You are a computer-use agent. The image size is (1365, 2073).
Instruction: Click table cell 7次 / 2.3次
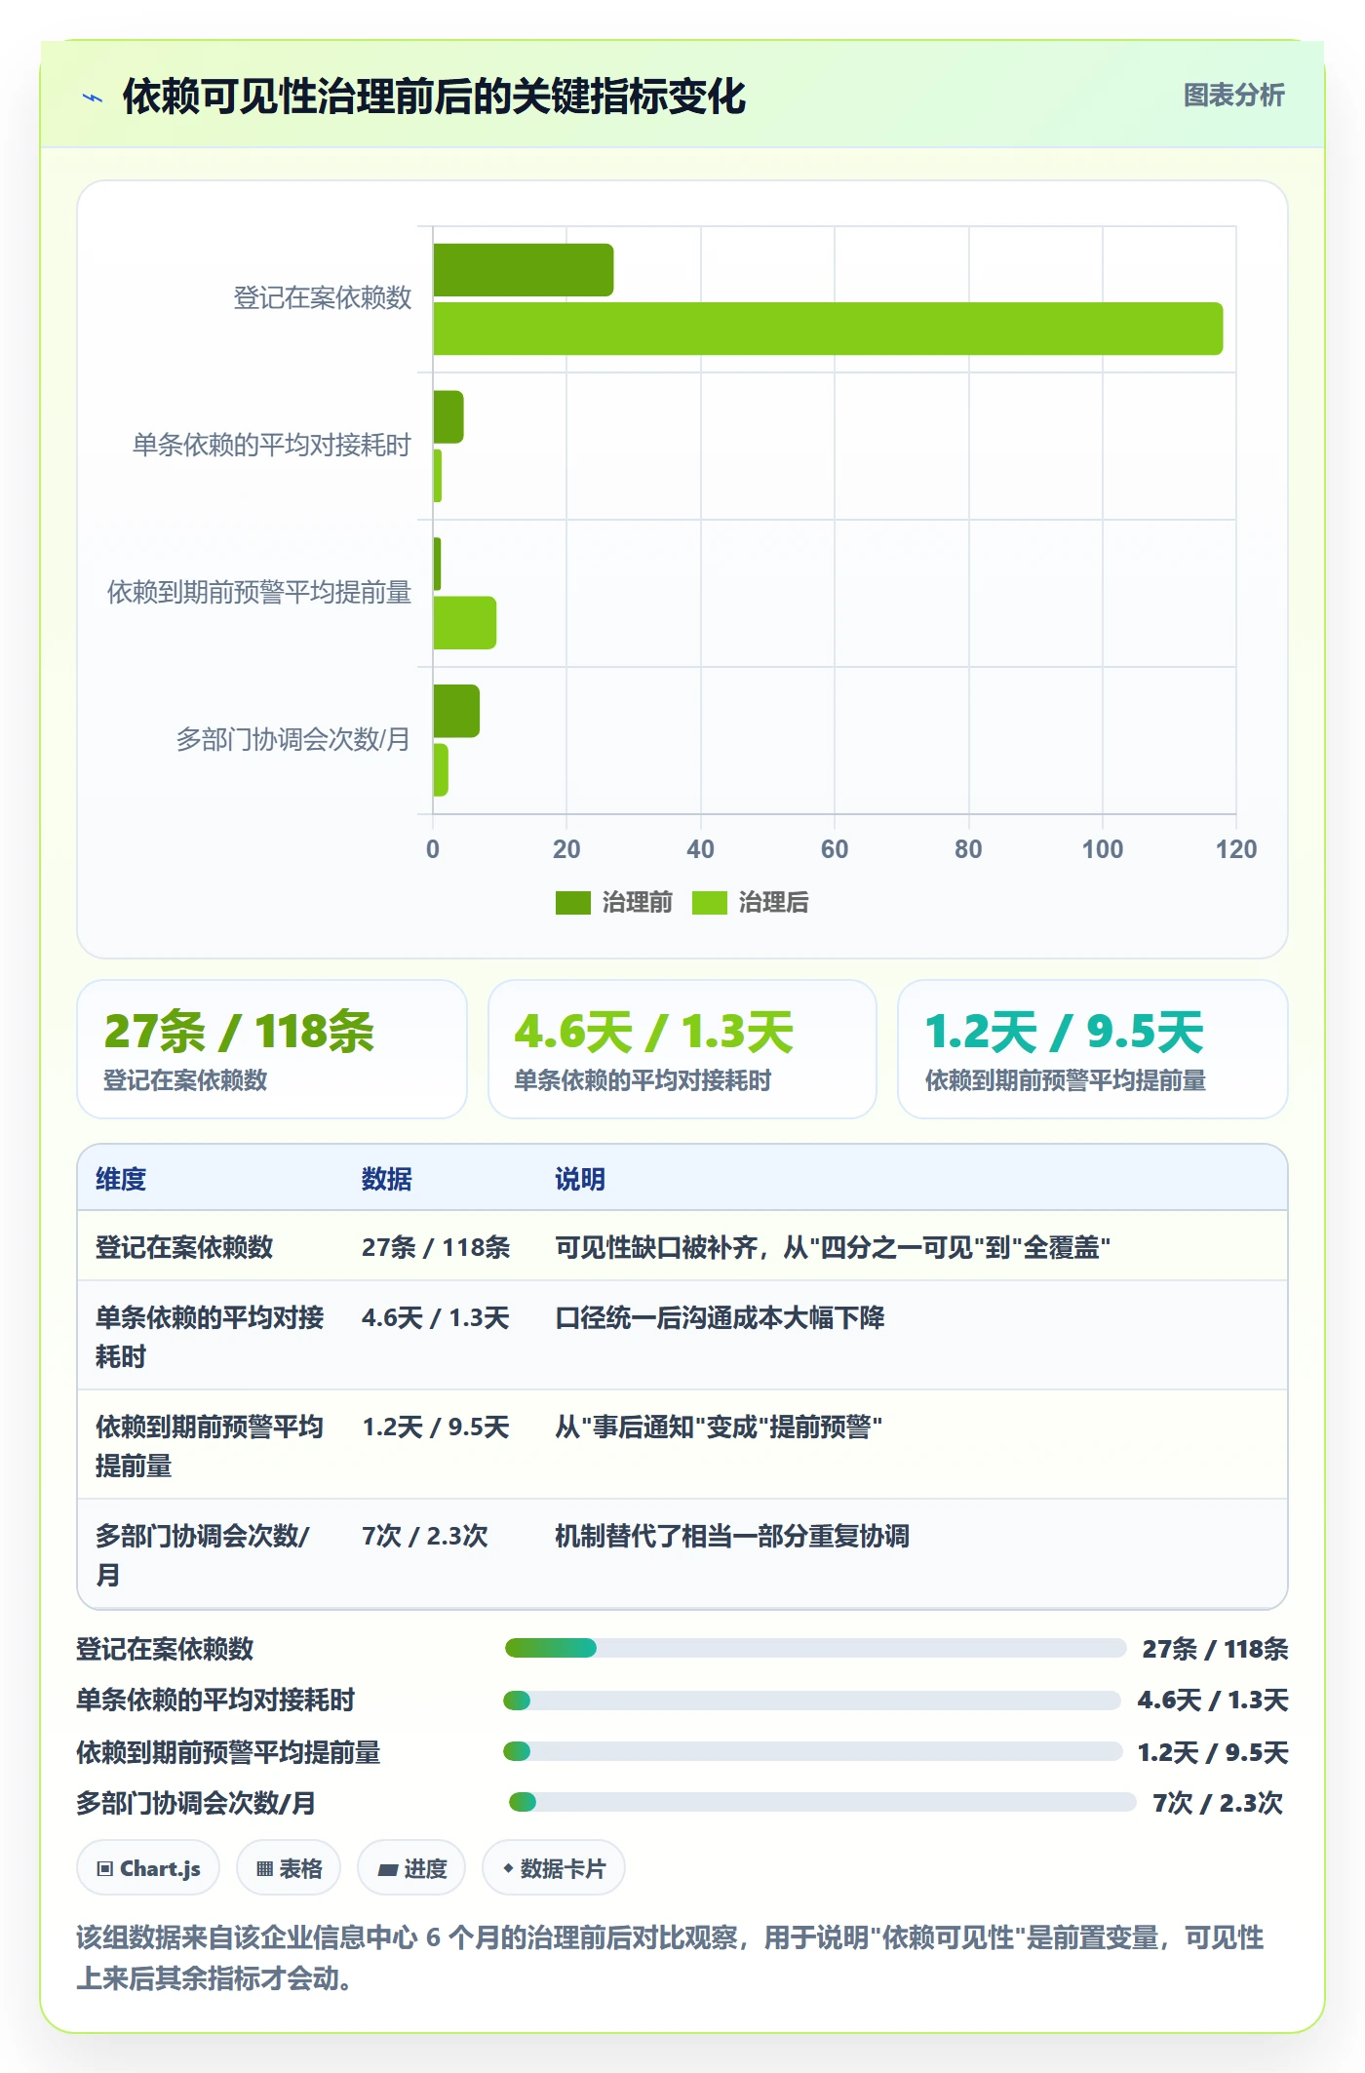[425, 1536]
